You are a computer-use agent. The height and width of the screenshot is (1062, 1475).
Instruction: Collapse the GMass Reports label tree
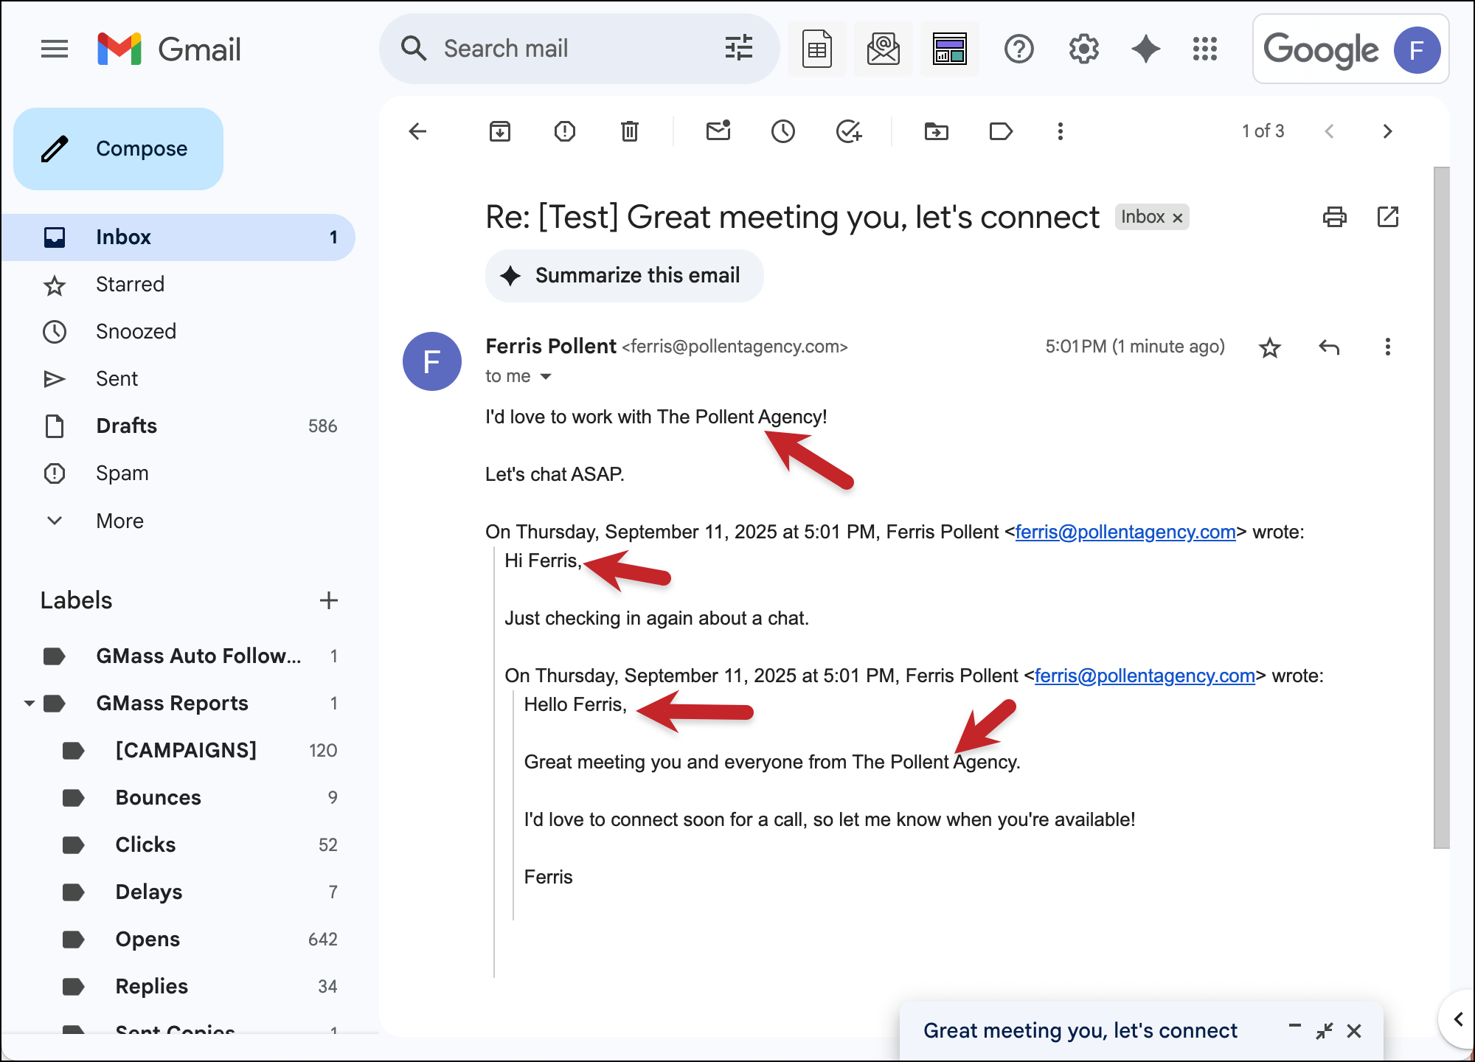click(x=29, y=703)
